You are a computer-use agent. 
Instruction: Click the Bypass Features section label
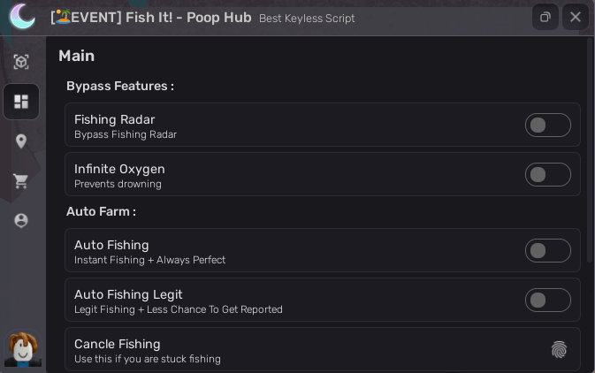click(x=120, y=87)
